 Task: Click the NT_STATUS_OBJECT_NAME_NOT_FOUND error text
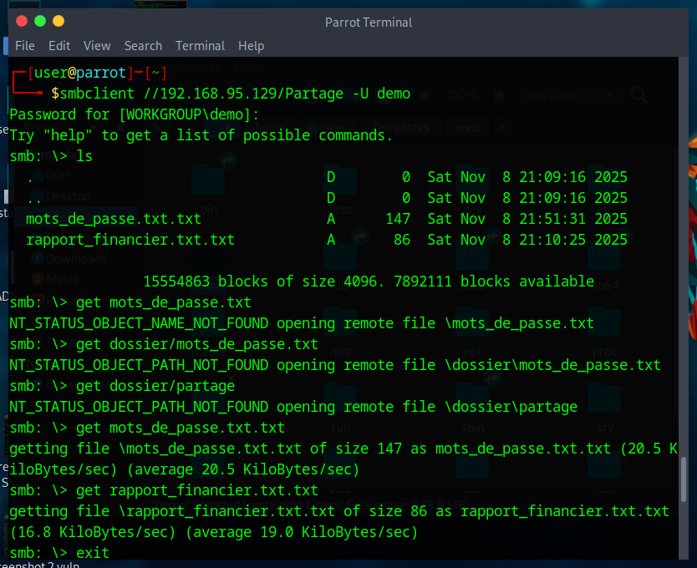click(139, 323)
